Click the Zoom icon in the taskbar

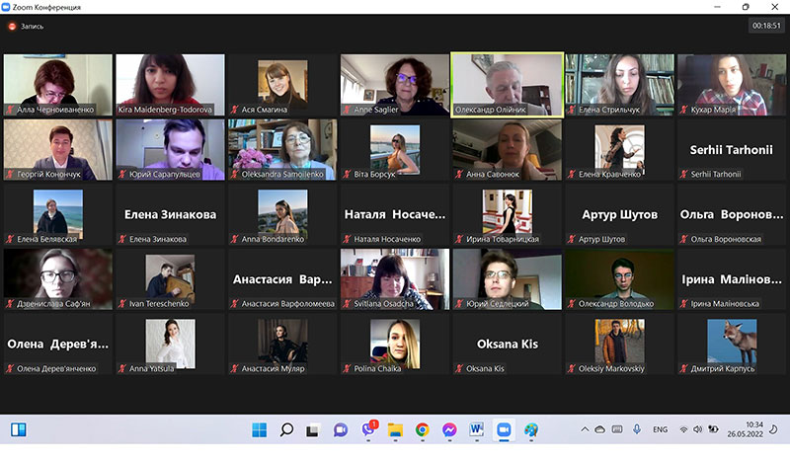tap(504, 429)
